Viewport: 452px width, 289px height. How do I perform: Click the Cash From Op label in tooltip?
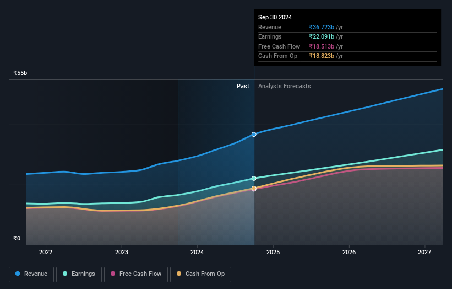(x=277, y=56)
